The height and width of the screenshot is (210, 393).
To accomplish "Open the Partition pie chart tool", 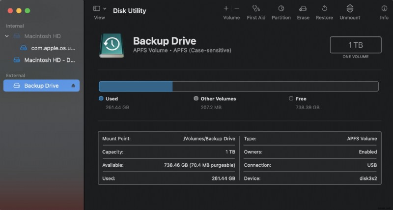I will 281,8.
